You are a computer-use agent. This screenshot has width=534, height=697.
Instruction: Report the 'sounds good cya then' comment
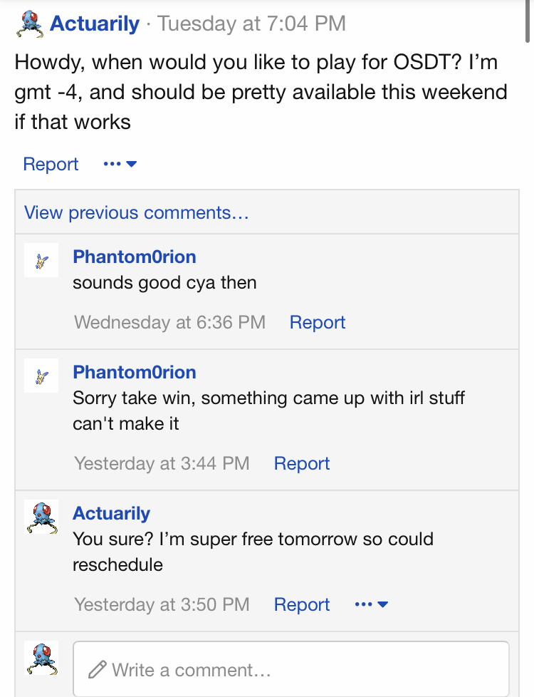(318, 322)
